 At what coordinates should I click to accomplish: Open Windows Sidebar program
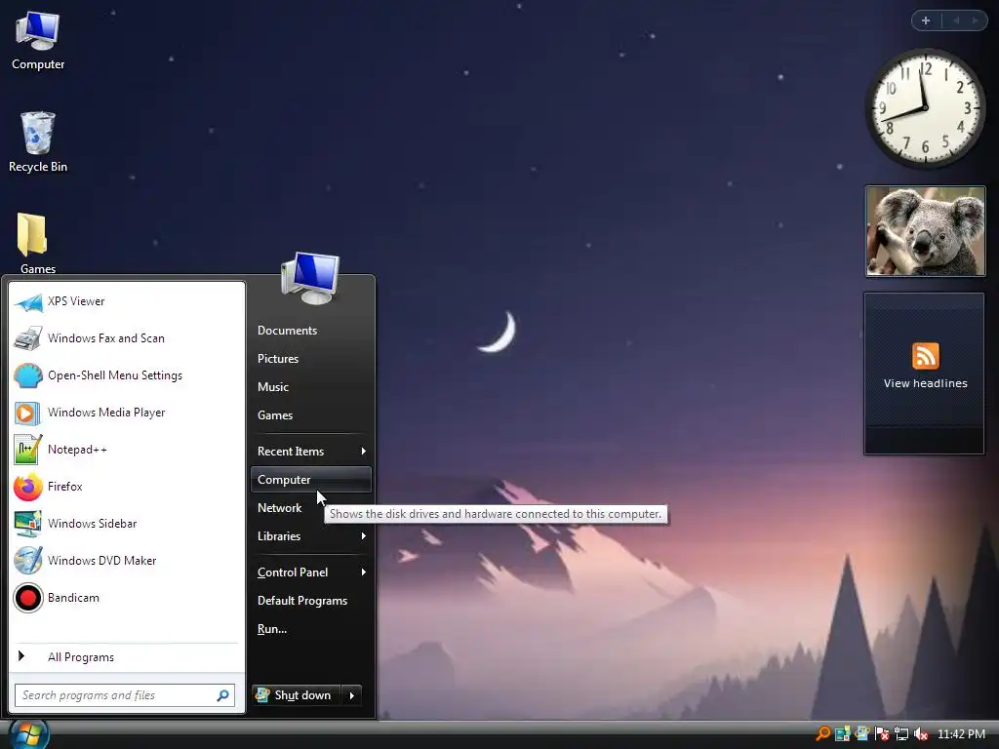coord(127,524)
